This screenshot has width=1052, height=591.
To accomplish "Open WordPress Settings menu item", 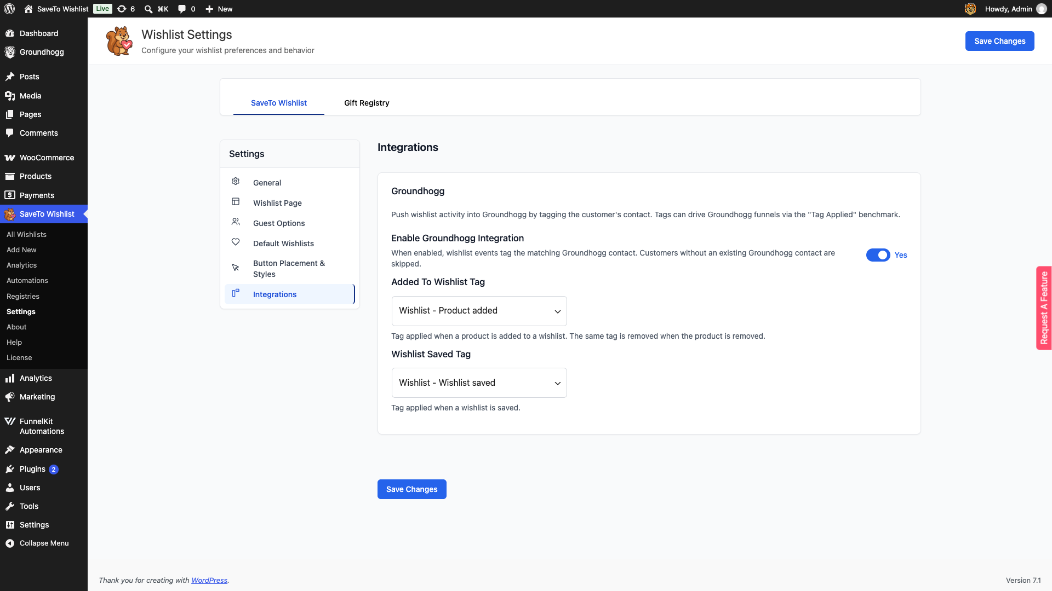I will [x=44, y=525].
